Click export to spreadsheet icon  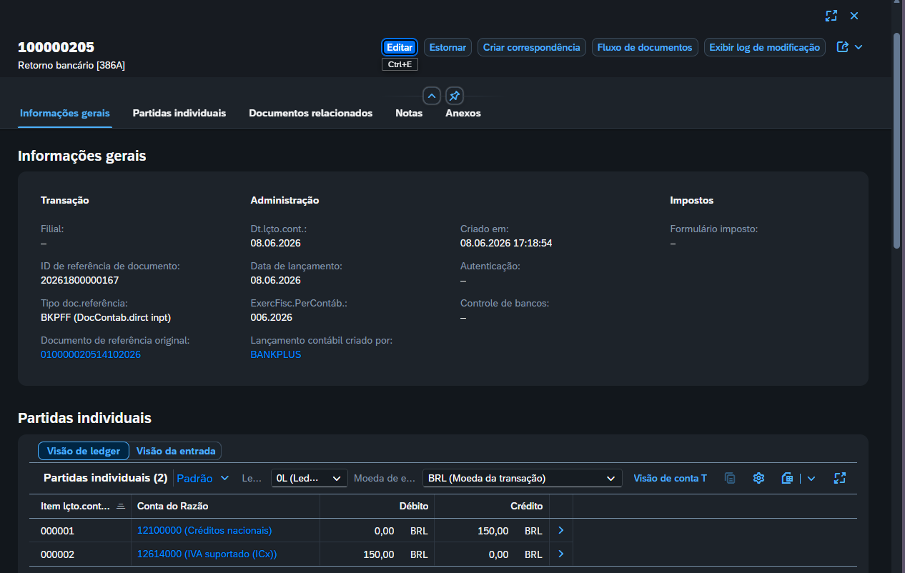click(788, 478)
